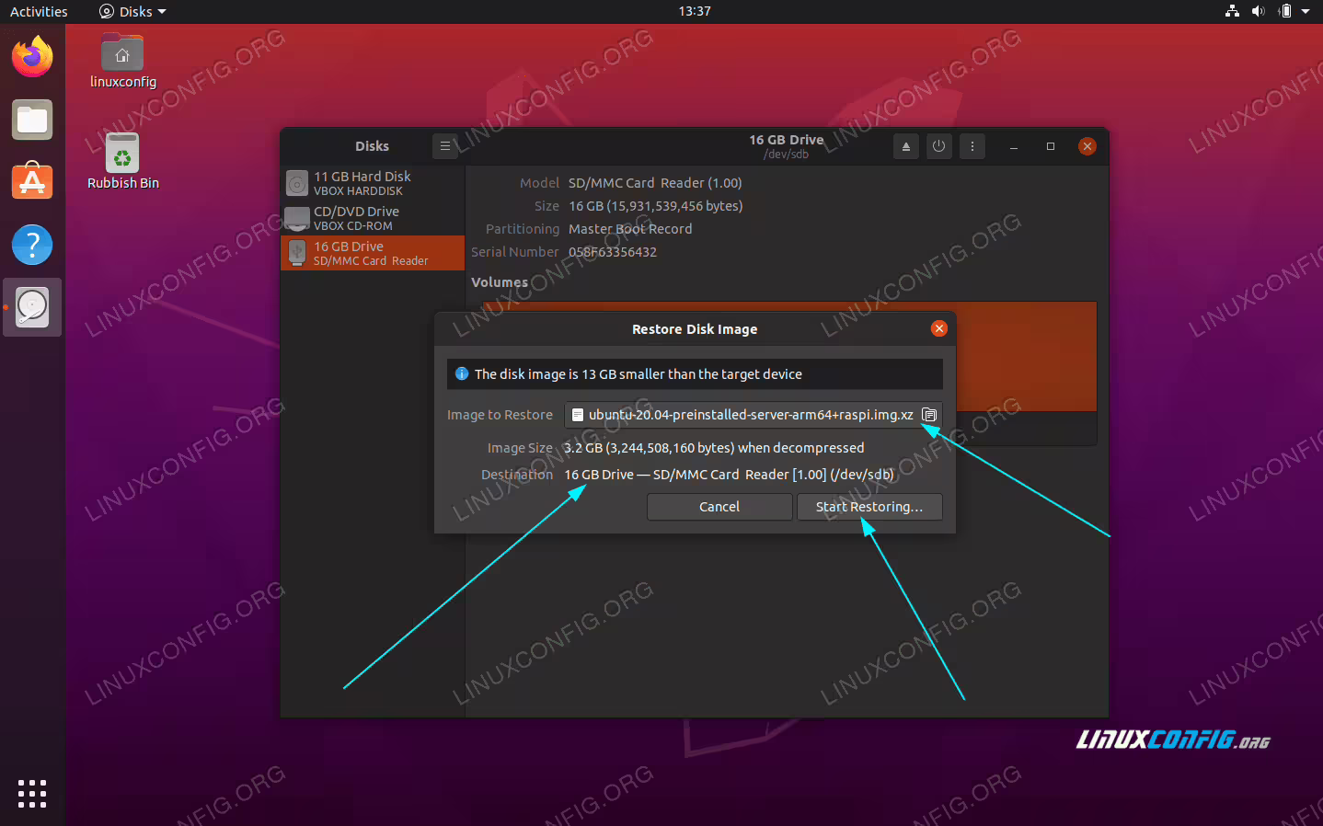Viewport: 1323px width, 826px height.
Task: Click the size value '16 GB (15,931,539,456 bytes)'
Action: pos(655,206)
